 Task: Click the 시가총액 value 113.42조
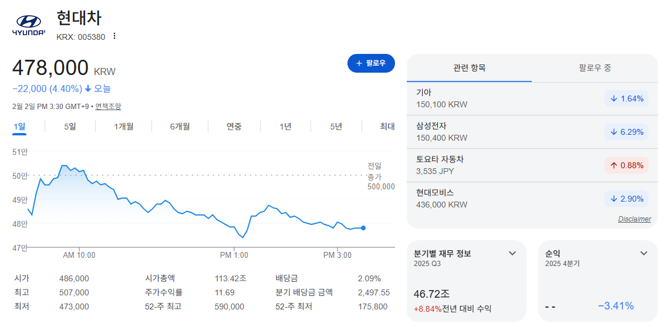click(231, 279)
